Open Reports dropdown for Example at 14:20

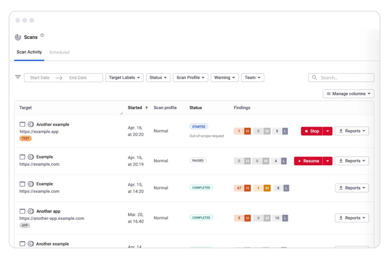coord(352,188)
